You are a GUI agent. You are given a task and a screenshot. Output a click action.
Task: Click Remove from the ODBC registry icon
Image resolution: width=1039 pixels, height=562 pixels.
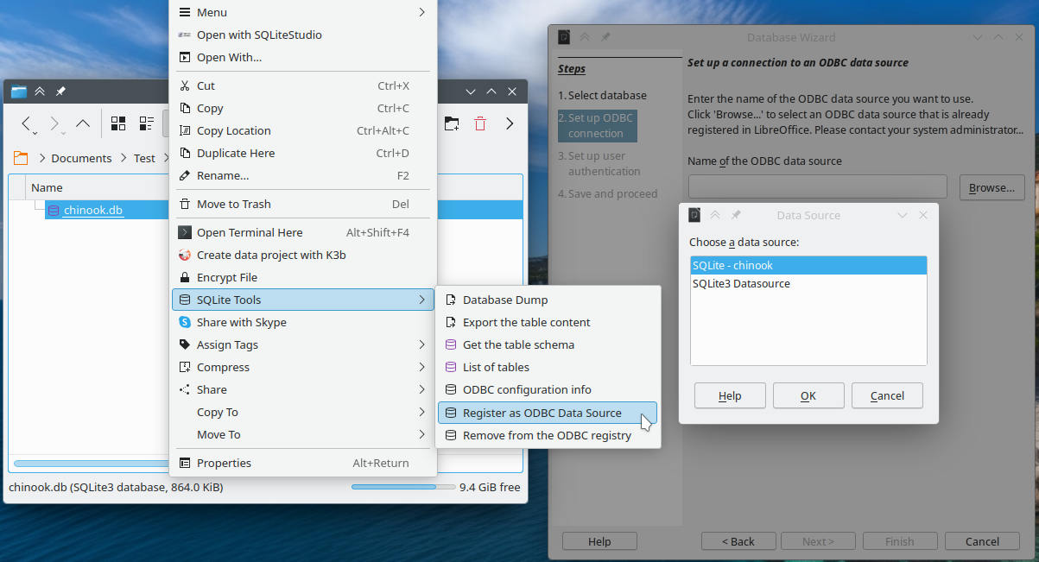(450, 435)
